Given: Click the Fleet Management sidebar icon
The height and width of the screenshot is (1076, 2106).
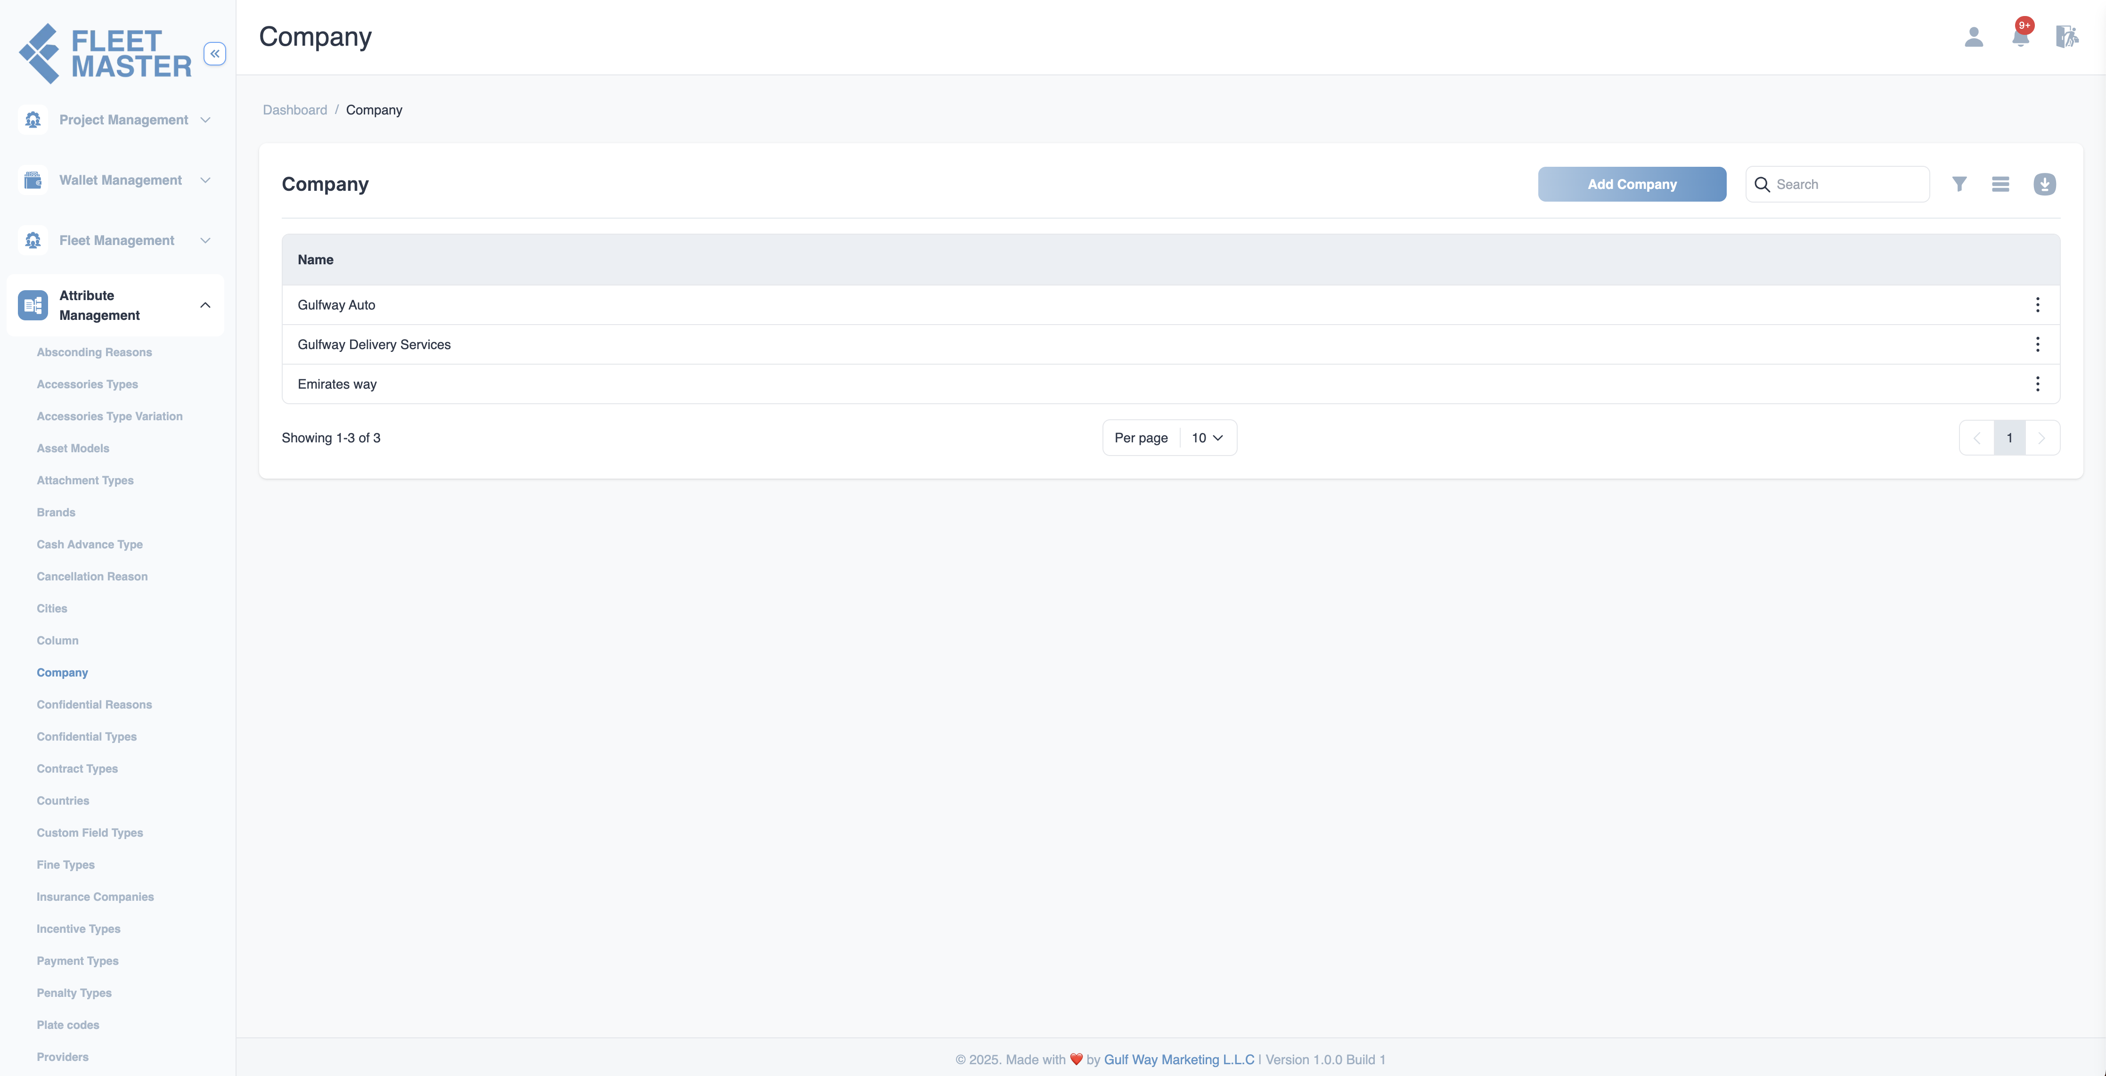Looking at the screenshot, I should tap(33, 240).
